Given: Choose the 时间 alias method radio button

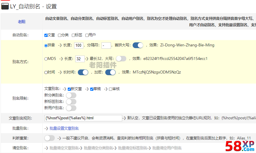Looking at the screenshot, I should coord(46,72).
